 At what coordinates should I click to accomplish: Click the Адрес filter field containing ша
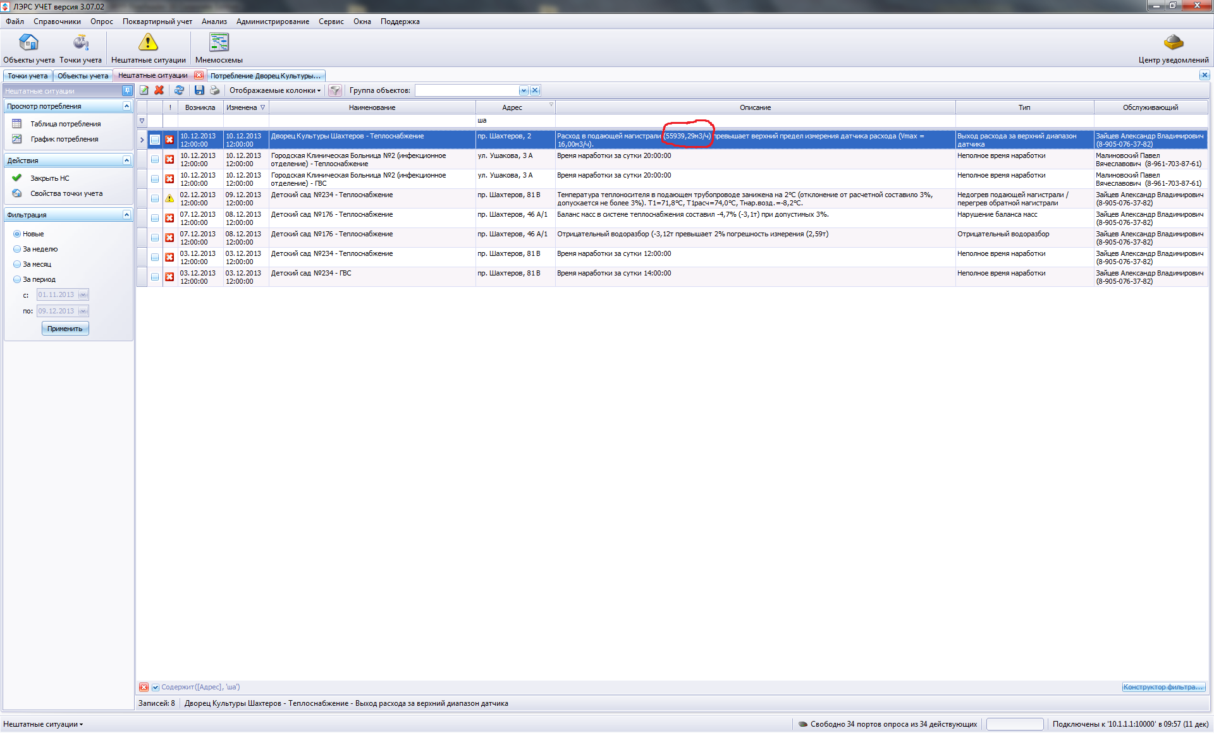515,121
